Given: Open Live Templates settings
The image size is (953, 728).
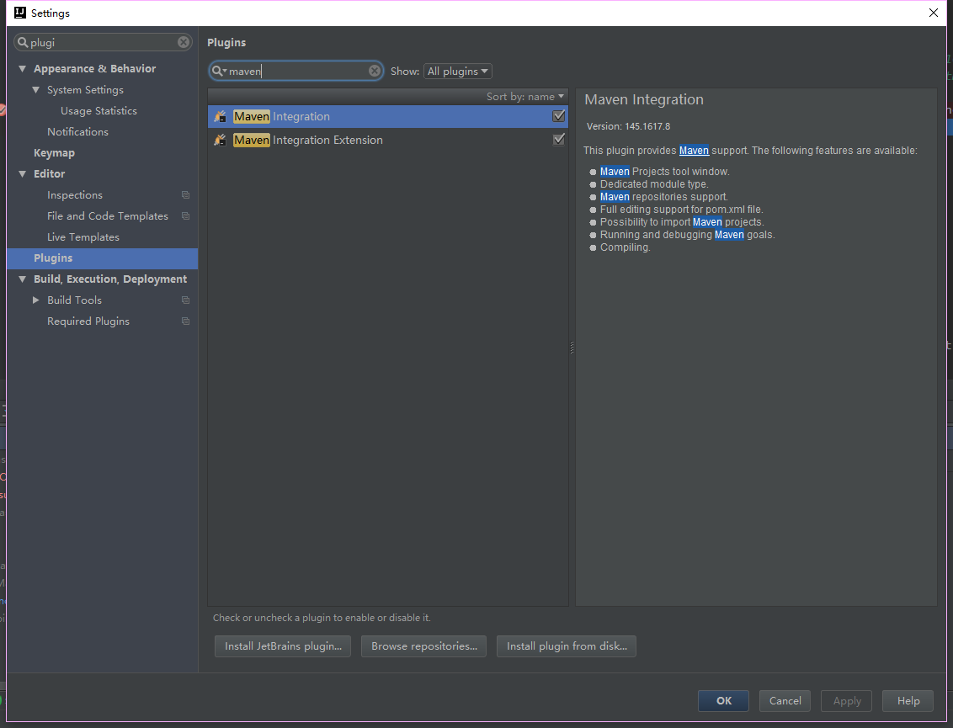Looking at the screenshot, I should (83, 237).
